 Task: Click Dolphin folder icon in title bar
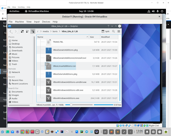[x=10, y=26]
